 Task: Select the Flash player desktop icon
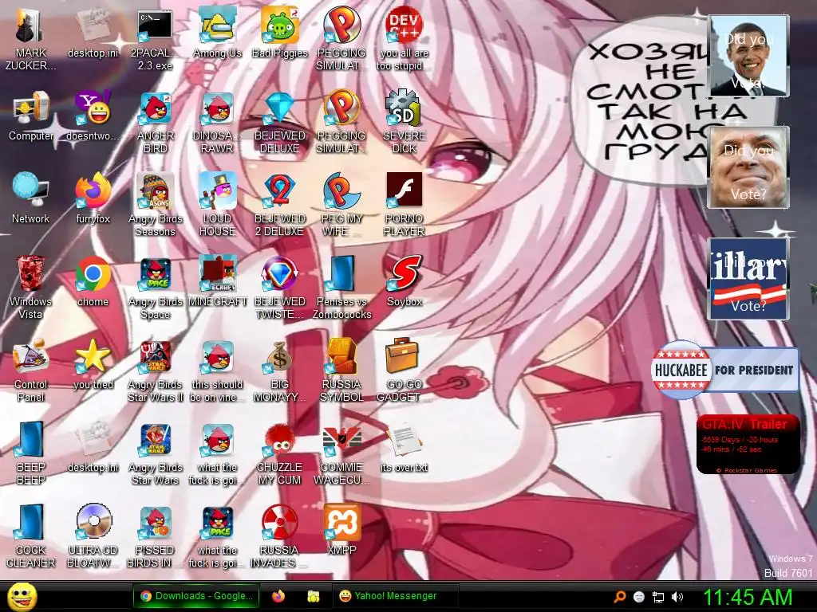click(x=404, y=205)
